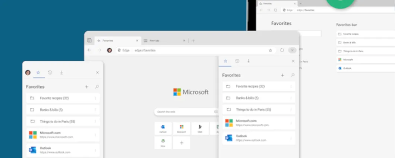Open Things to do in Paris (55) in left panel

click(x=63, y=121)
